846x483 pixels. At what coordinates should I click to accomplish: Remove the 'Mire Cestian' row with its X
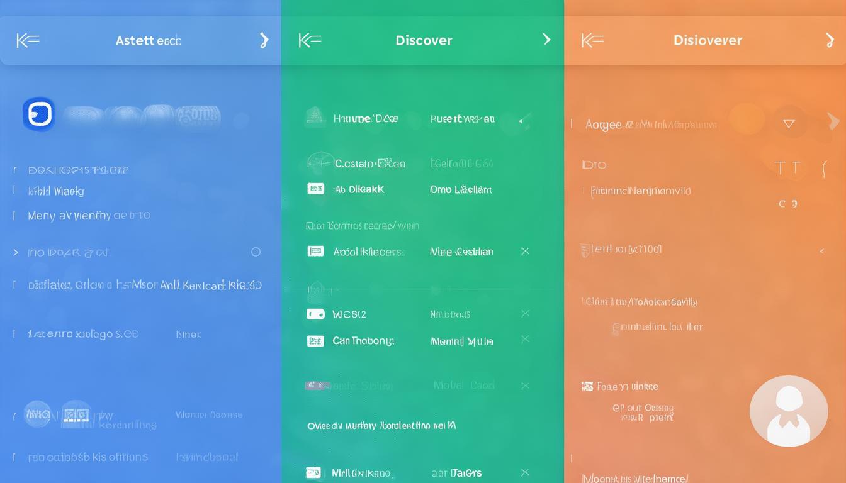click(x=525, y=252)
